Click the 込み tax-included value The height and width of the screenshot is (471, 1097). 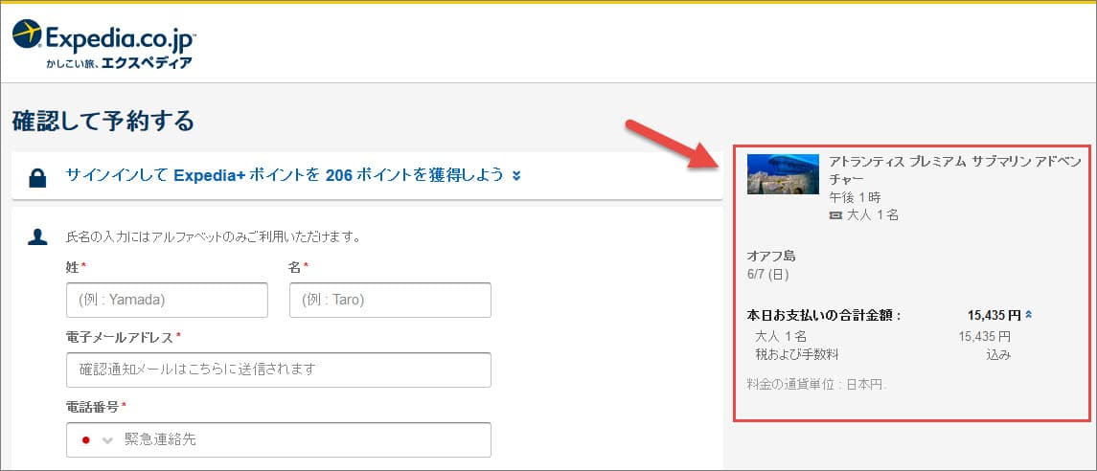tap(997, 354)
